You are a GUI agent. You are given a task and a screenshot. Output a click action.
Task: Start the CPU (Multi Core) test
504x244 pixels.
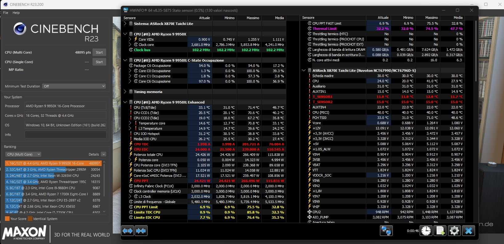click(99, 52)
